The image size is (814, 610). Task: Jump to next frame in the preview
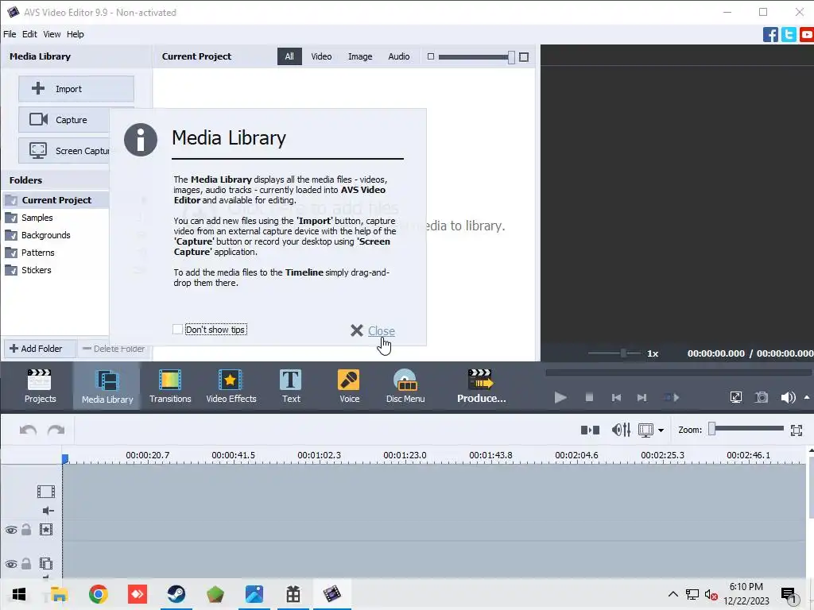coord(642,397)
